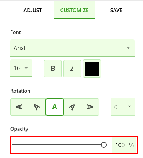Select the 90° counterclockwise rotation icon
Screen dimensions: 143x158
pyautogui.click(x=19, y=107)
